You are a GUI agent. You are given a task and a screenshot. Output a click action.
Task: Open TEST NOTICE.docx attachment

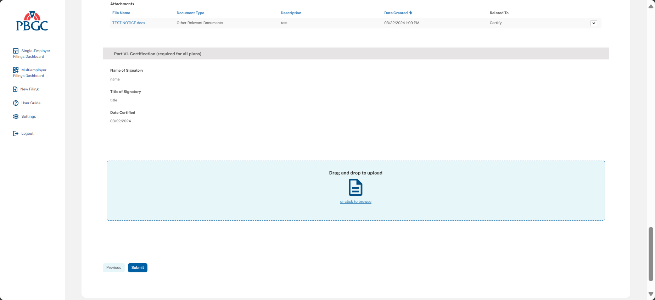(129, 23)
